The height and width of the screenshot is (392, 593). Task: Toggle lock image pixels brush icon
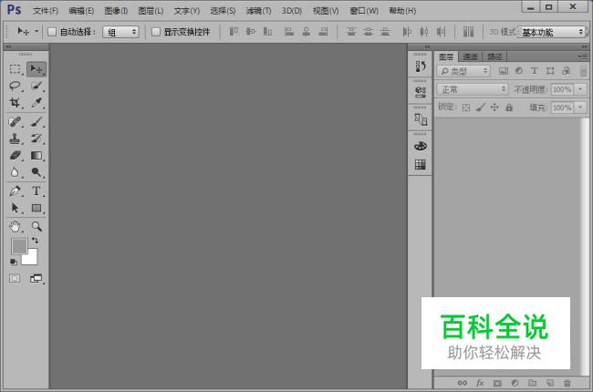point(480,108)
